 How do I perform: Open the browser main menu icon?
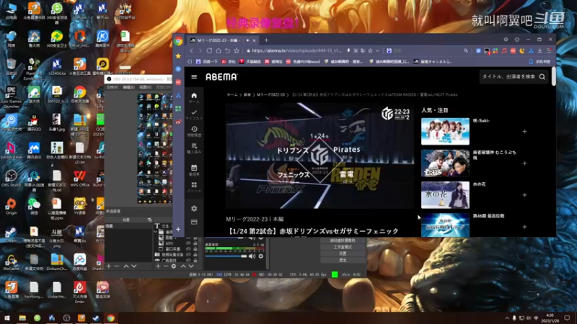pos(549,50)
